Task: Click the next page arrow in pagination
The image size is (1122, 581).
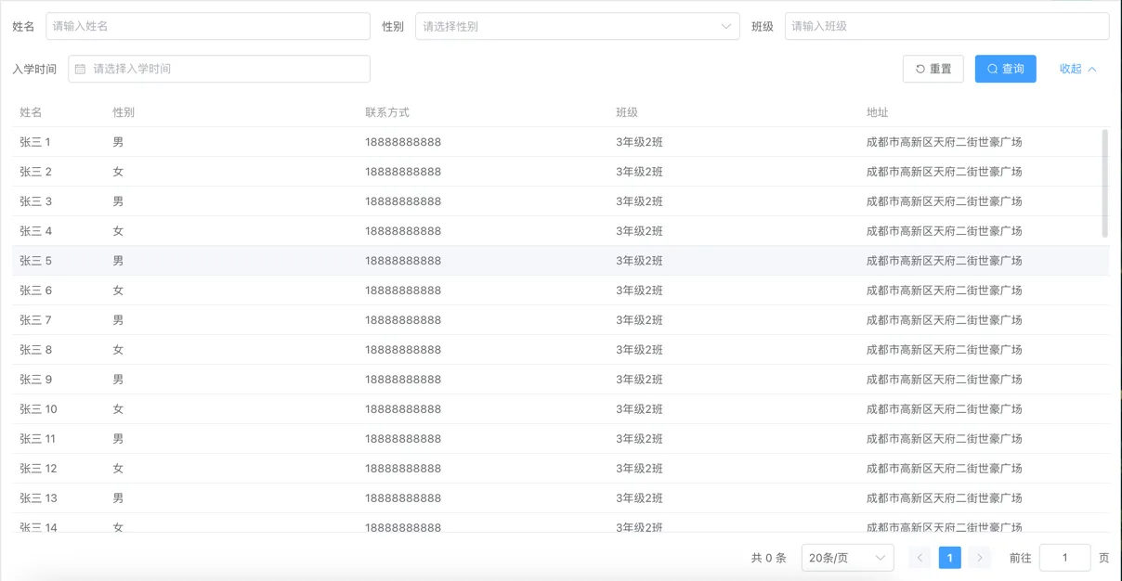Action: tap(980, 557)
